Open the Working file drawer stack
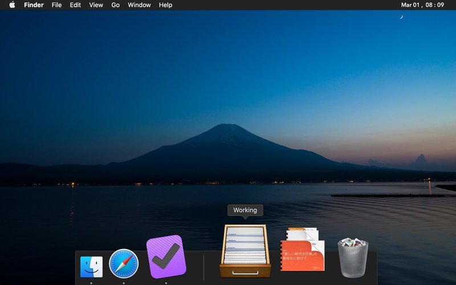 [x=245, y=251]
